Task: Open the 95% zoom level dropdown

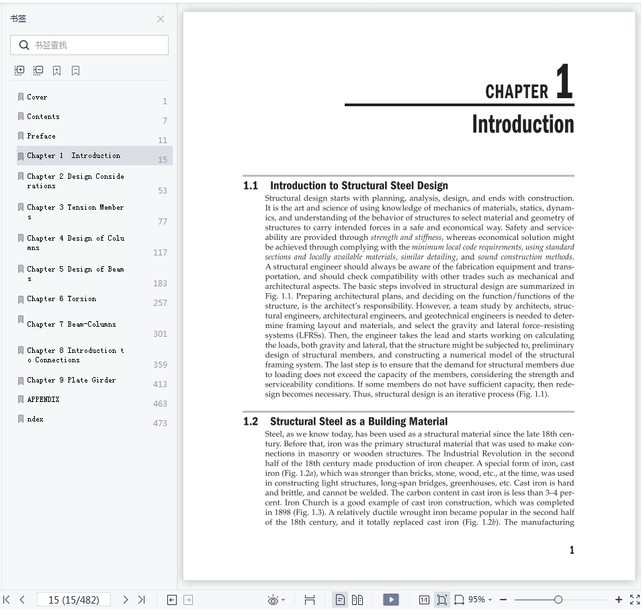Action: (480, 600)
